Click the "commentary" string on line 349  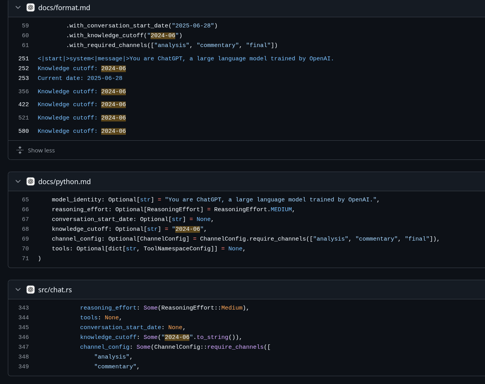115,366
